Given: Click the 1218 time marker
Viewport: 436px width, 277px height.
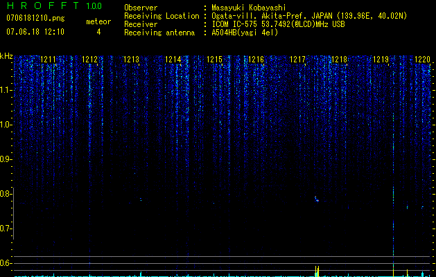Looking at the screenshot, I should [339, 60].
